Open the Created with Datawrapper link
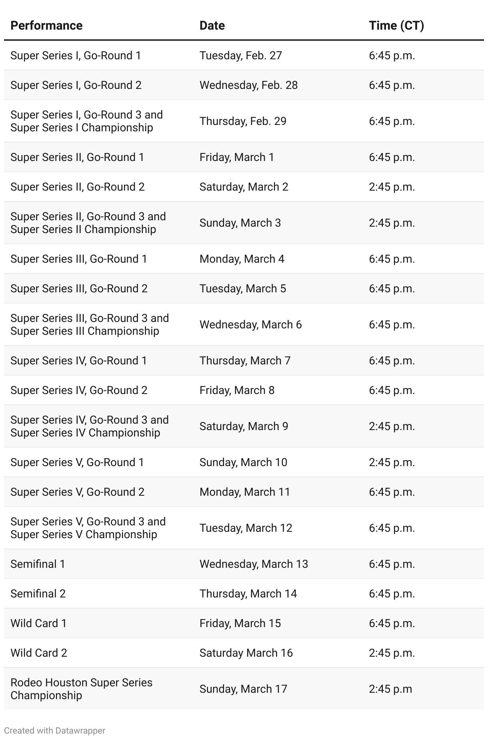 [55, 730]
